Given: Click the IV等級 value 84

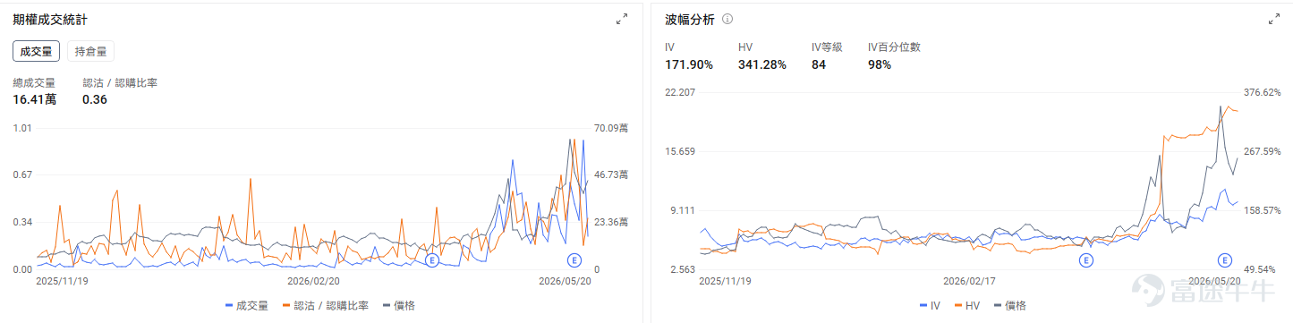Looking at the screenshot, I should point(819,64).
